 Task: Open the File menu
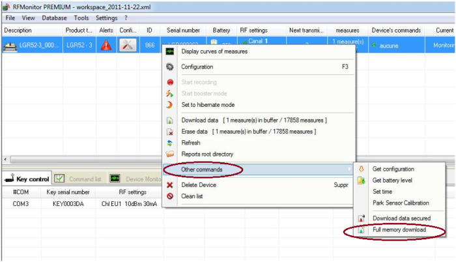10,18
